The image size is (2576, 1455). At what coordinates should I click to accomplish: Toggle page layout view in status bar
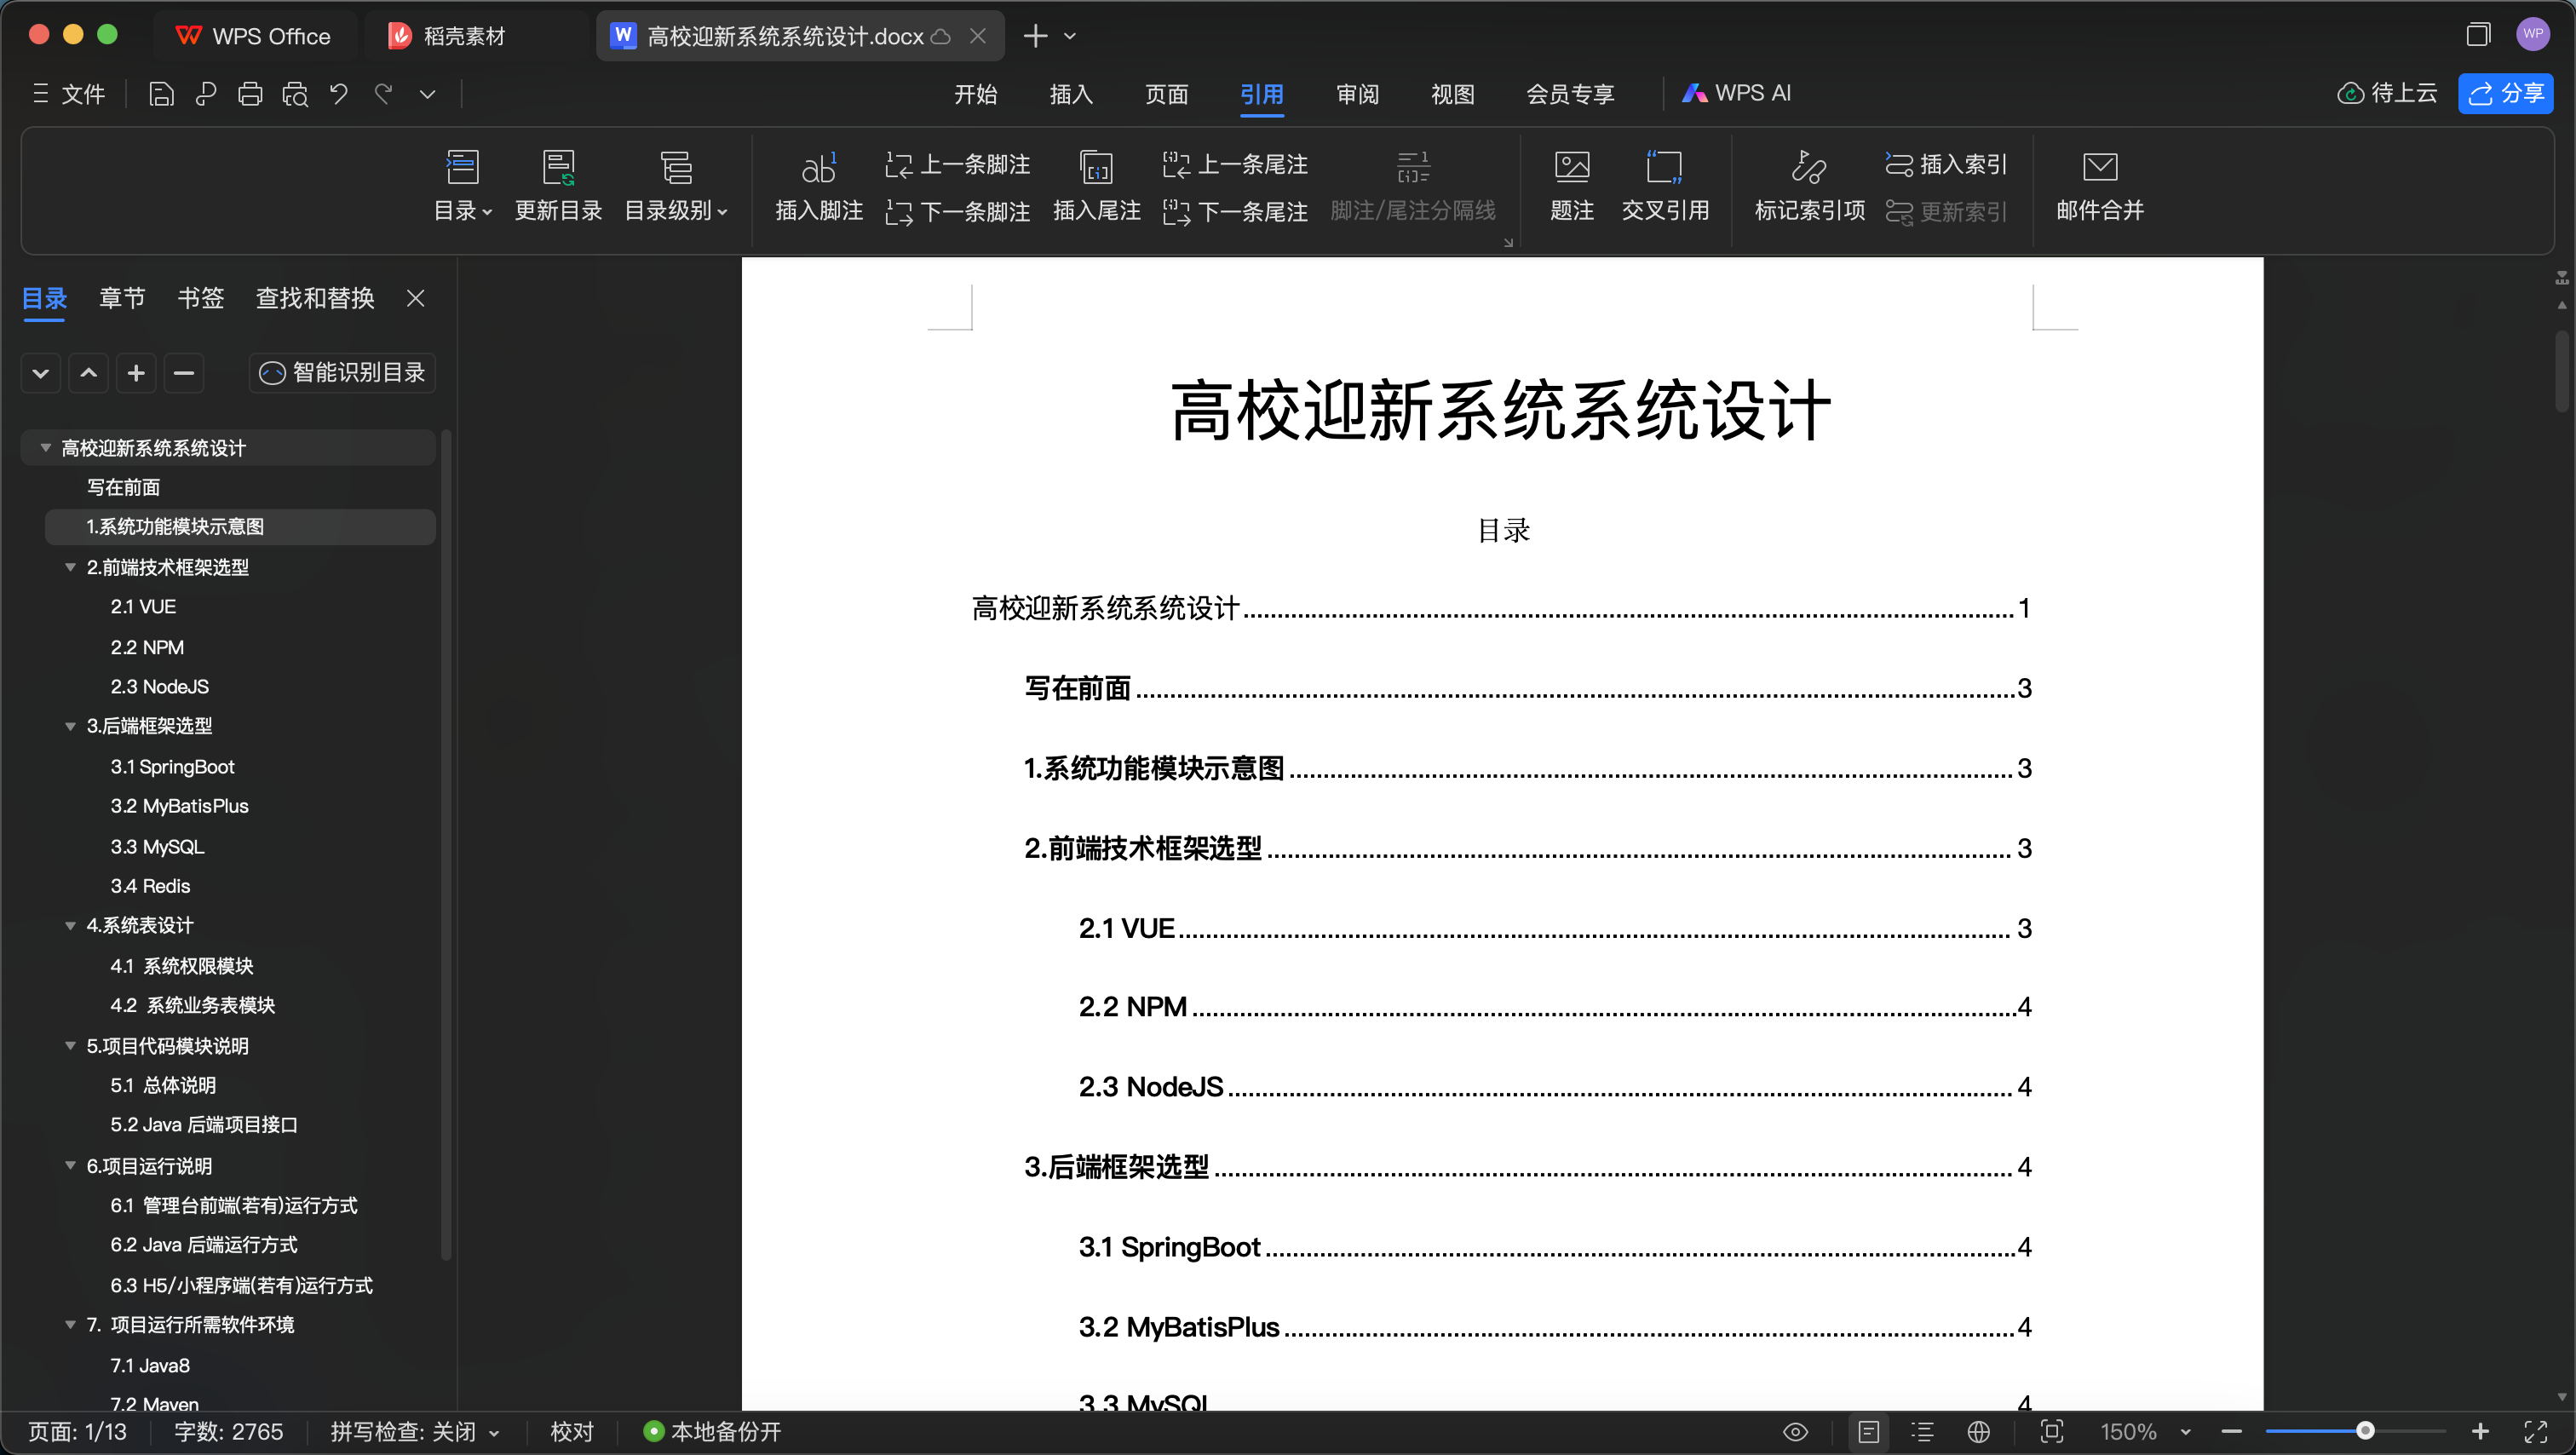(1868, 1431)
